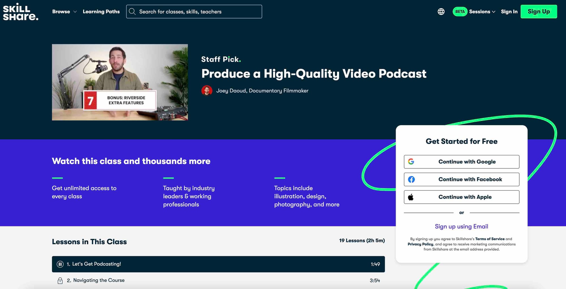Open the Terms of Service link
566x289 pixels.
point(490,239)
